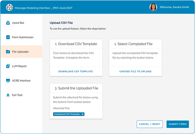Open the Assist Bot menu item
195x134 pixels.
point(18,23)
